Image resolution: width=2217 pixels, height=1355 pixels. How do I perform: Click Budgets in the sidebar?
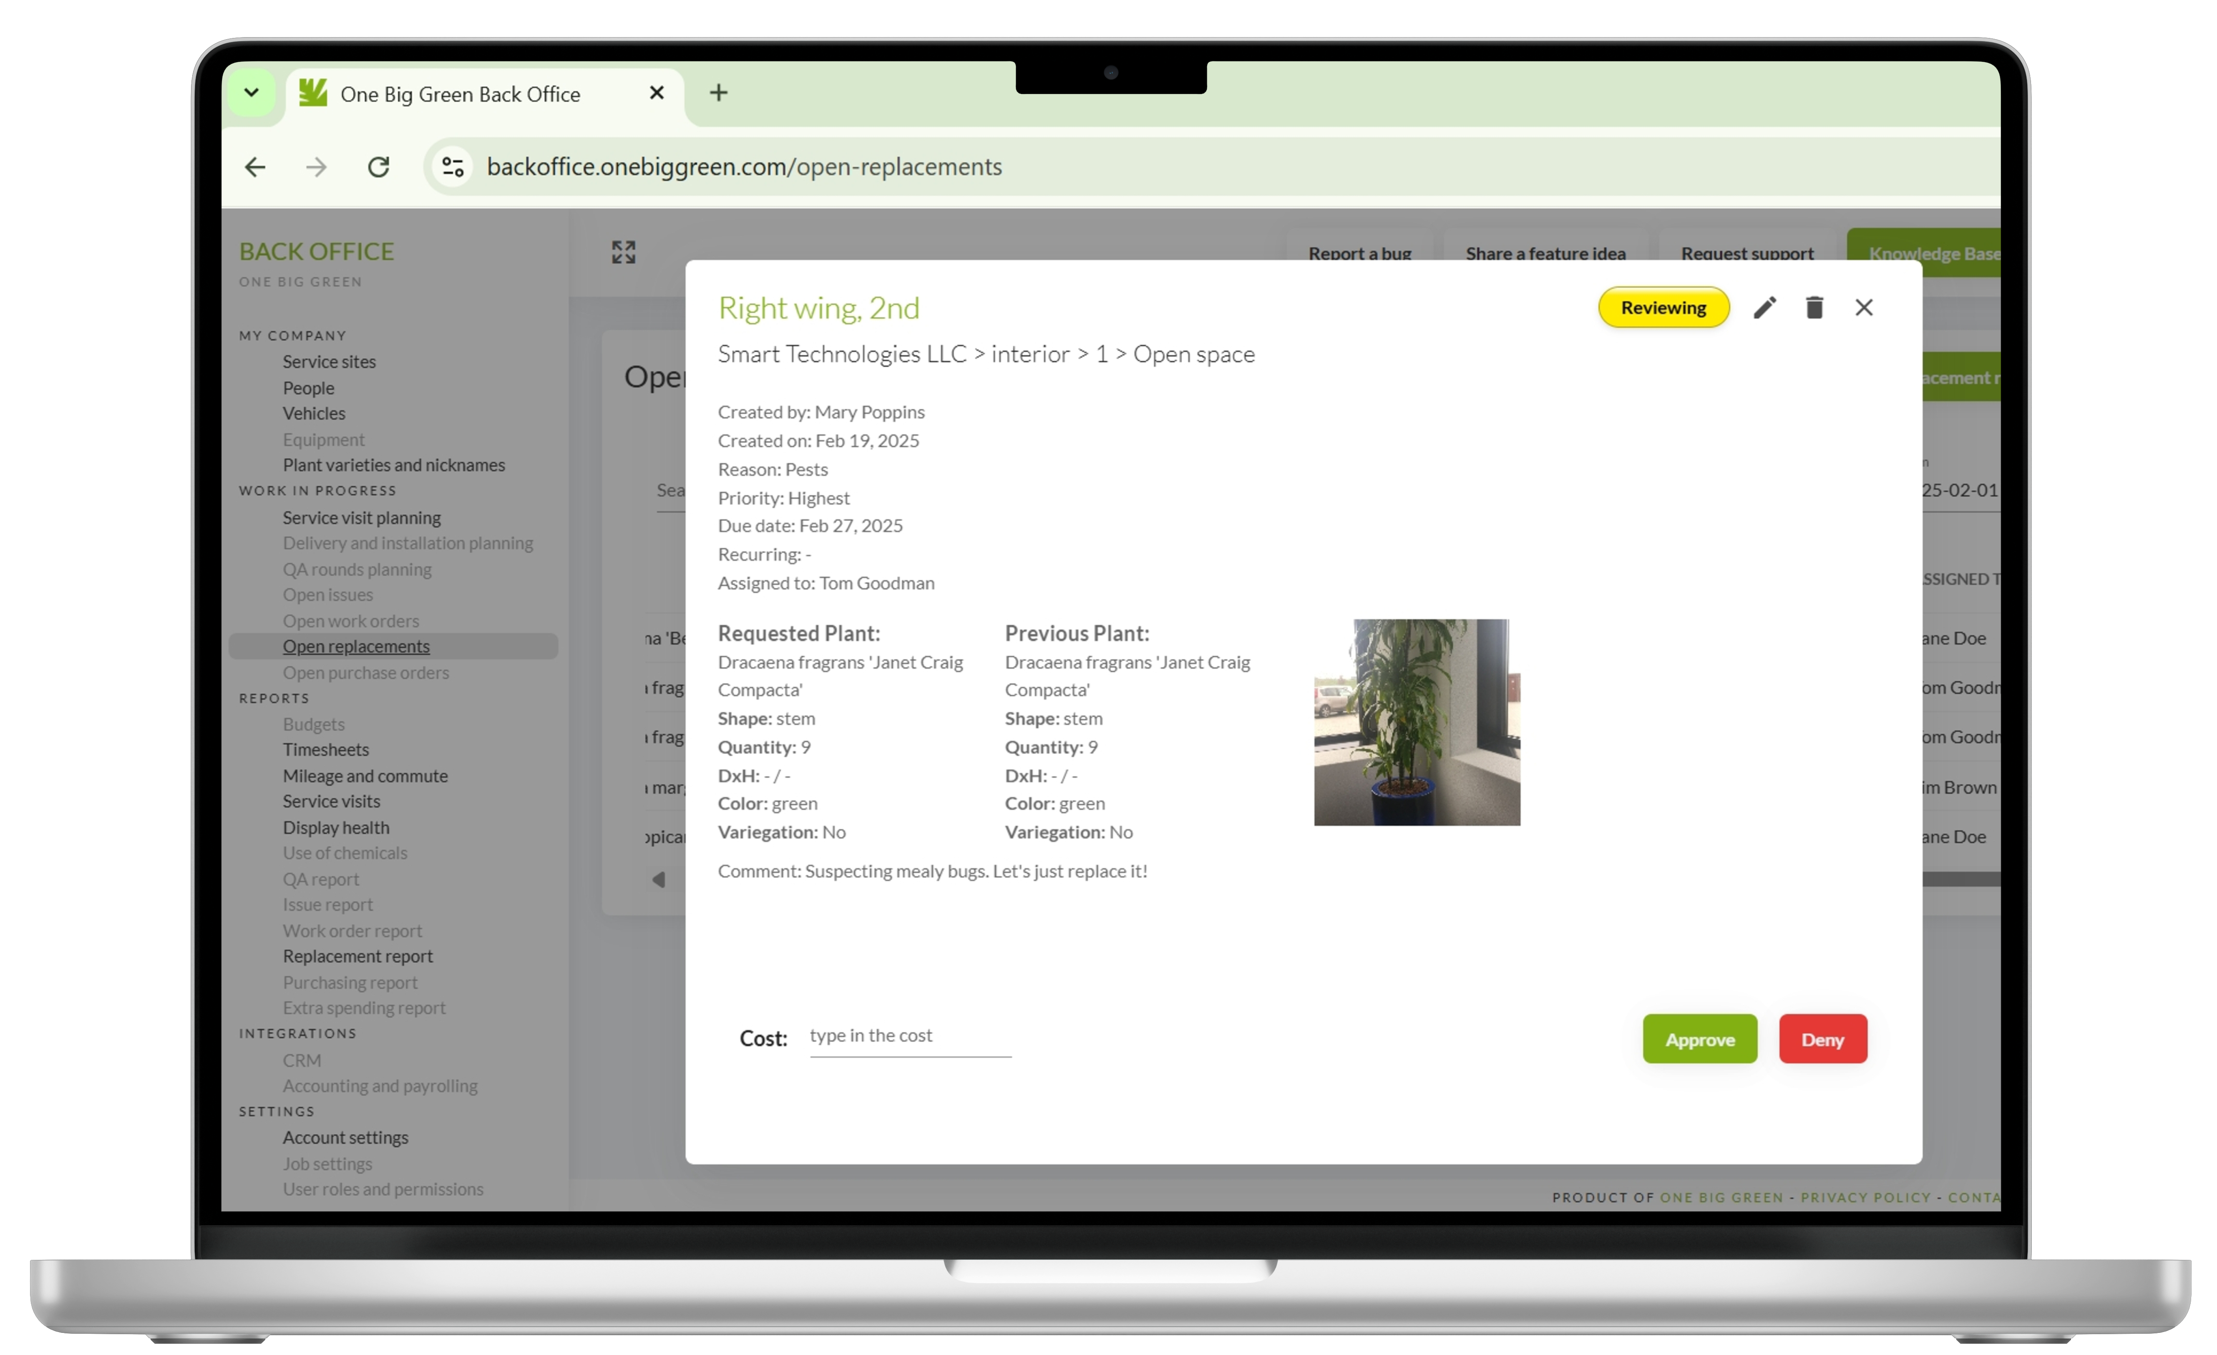click(x=313, y=724)
